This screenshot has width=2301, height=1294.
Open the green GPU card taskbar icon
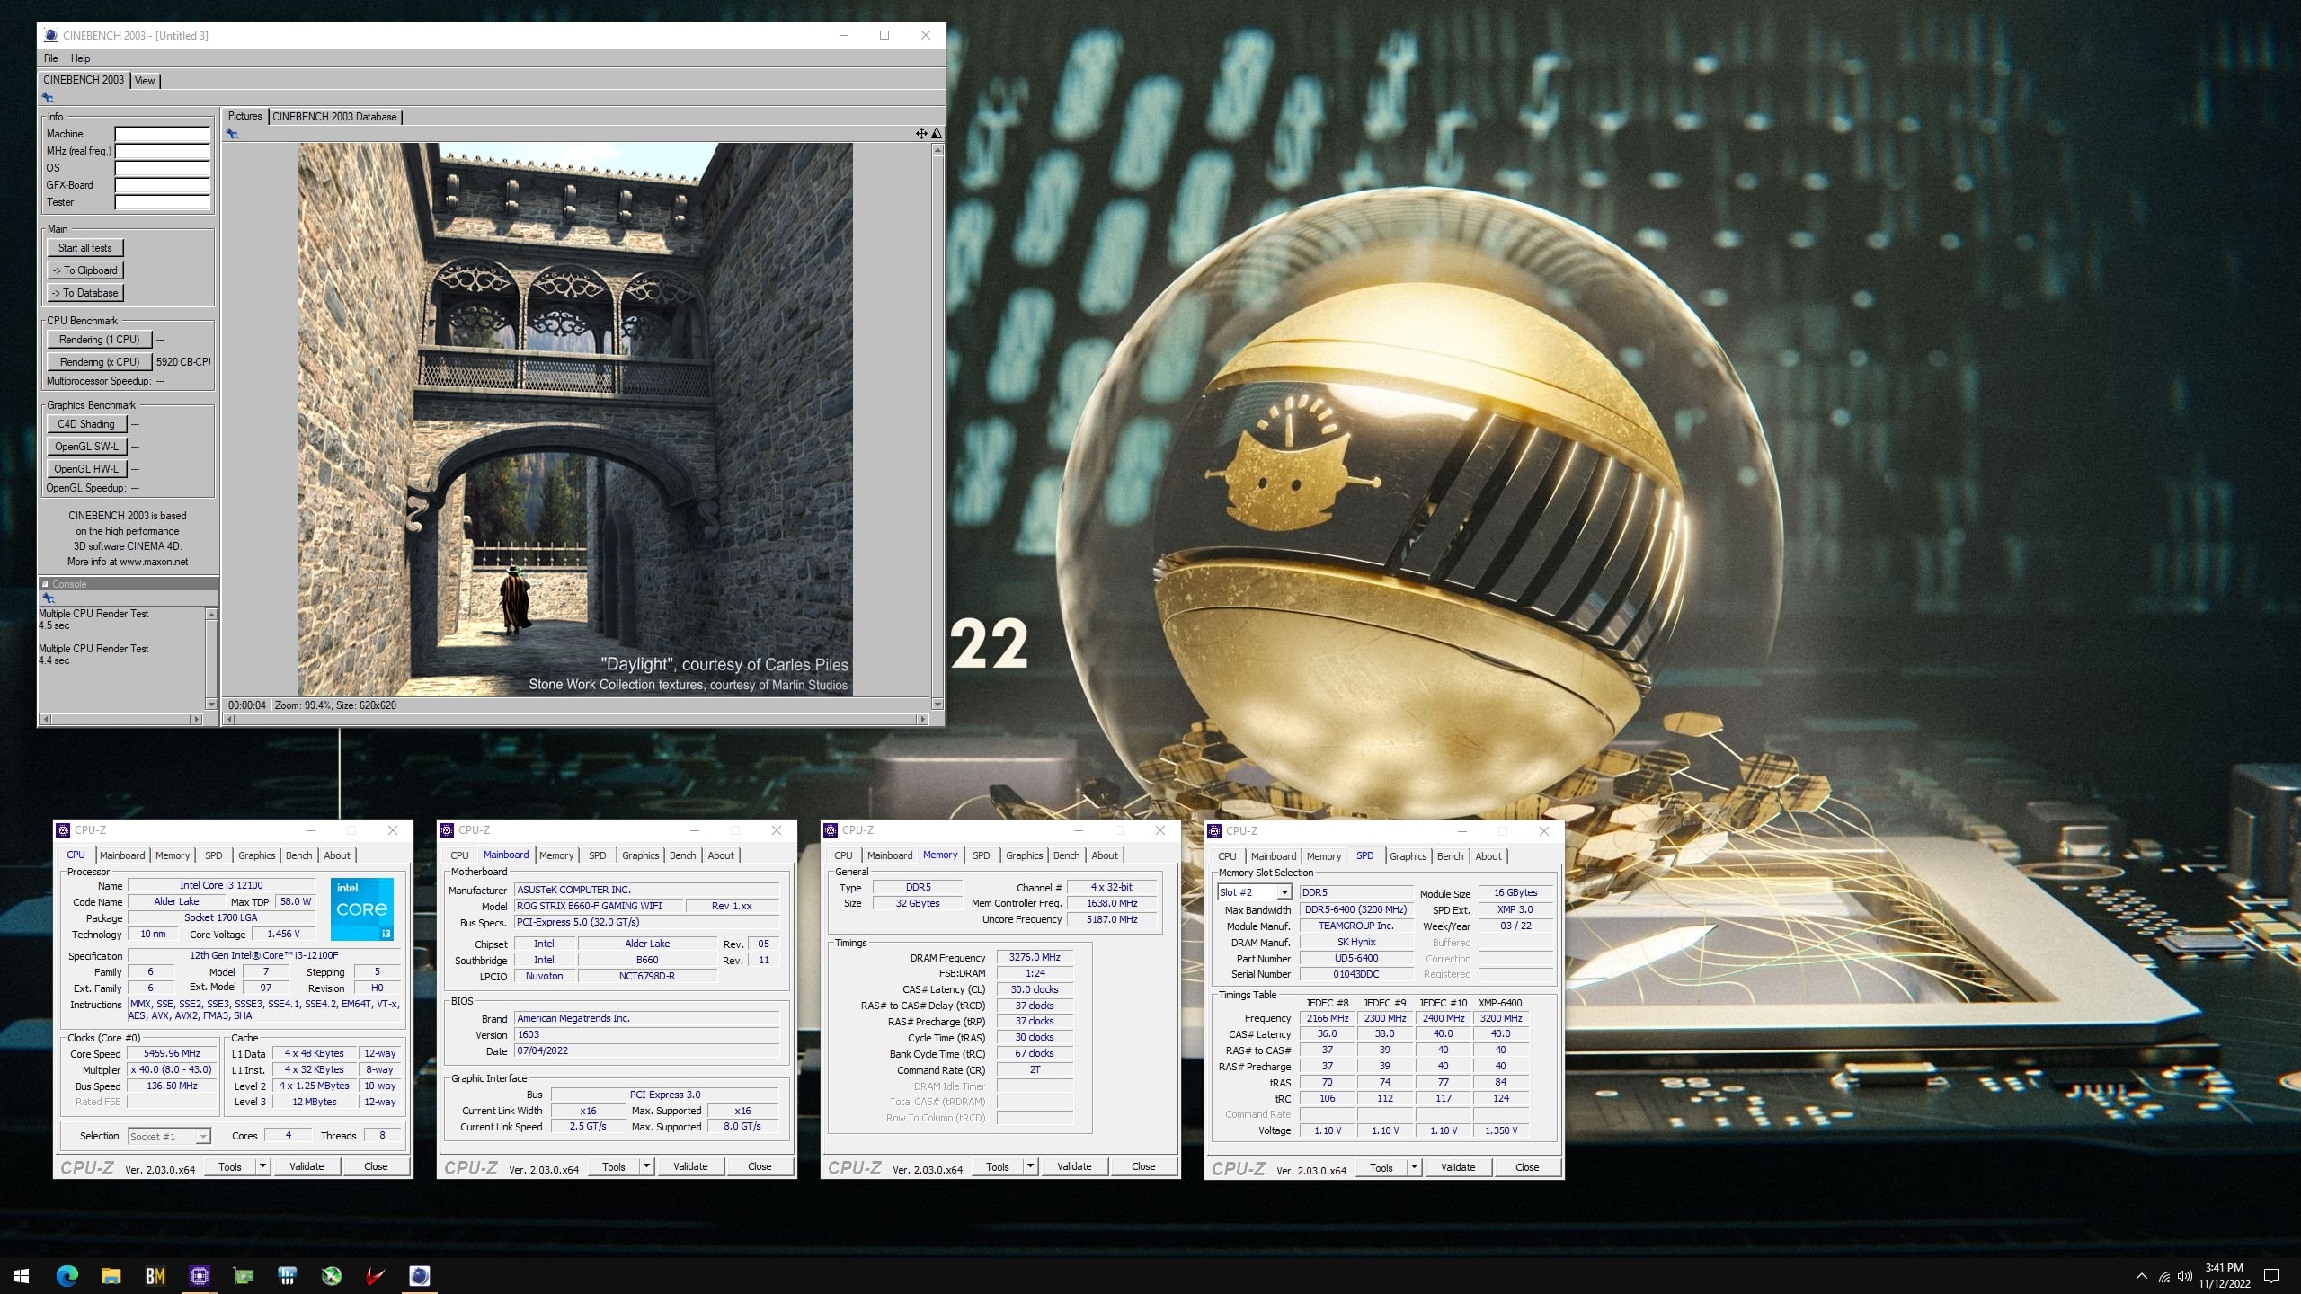(x=243, y=1275)
